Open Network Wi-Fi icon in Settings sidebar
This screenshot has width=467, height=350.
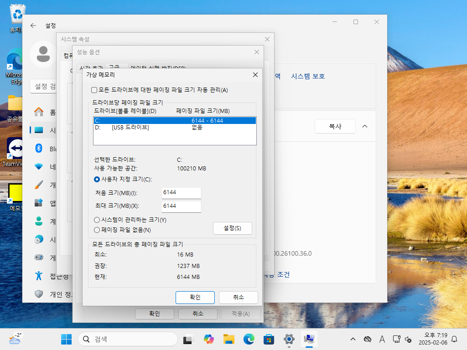[x=39, y=167]
